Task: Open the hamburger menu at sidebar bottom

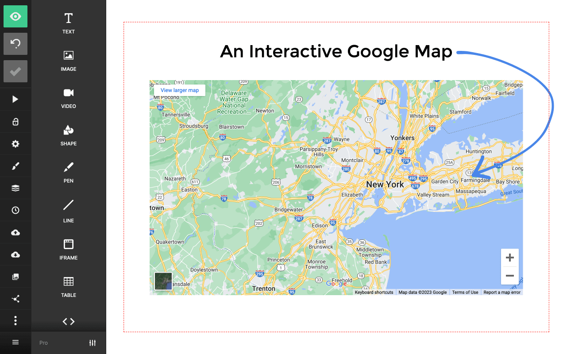Action: coord(15,342)
